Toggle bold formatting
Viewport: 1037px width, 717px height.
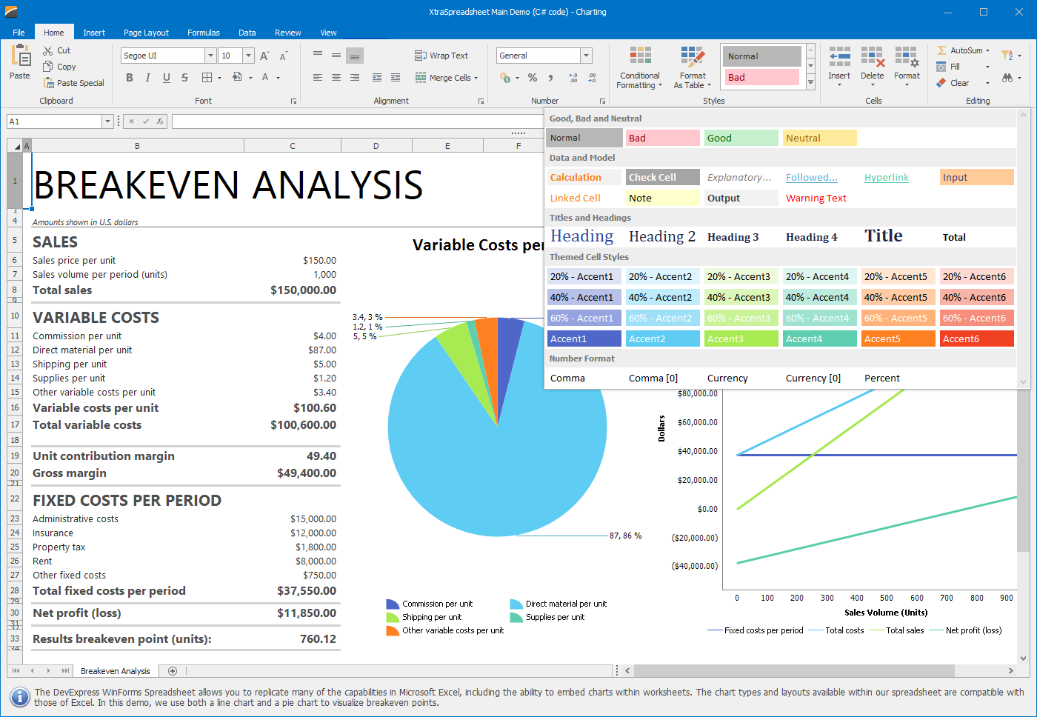pyautogui.click(x=129, y=77)
